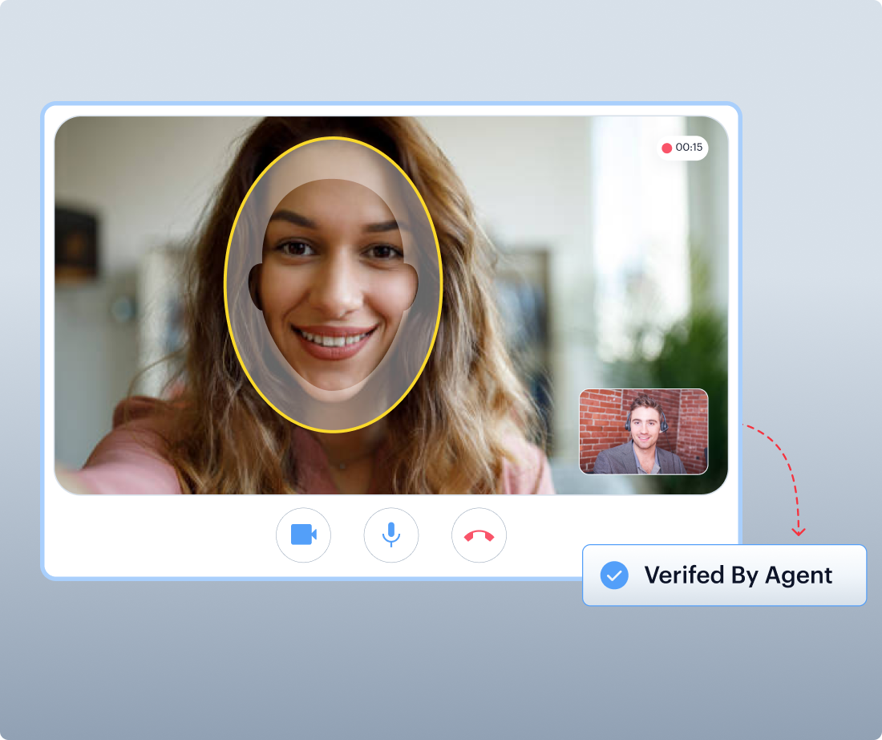Click the red recording dot
Viewport: 882px width, 740px height.
coord(666,148)
